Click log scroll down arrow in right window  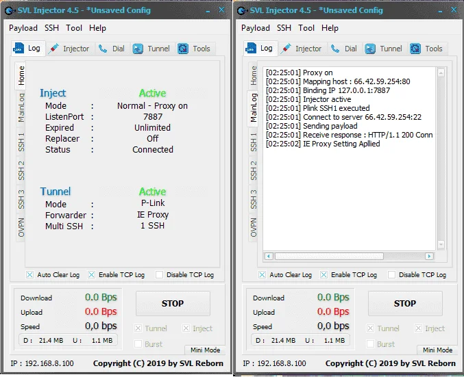tap(441, 244)
